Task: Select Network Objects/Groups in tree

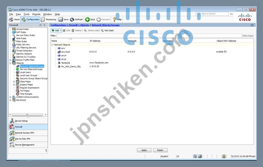Action: [x=32, y=66]
